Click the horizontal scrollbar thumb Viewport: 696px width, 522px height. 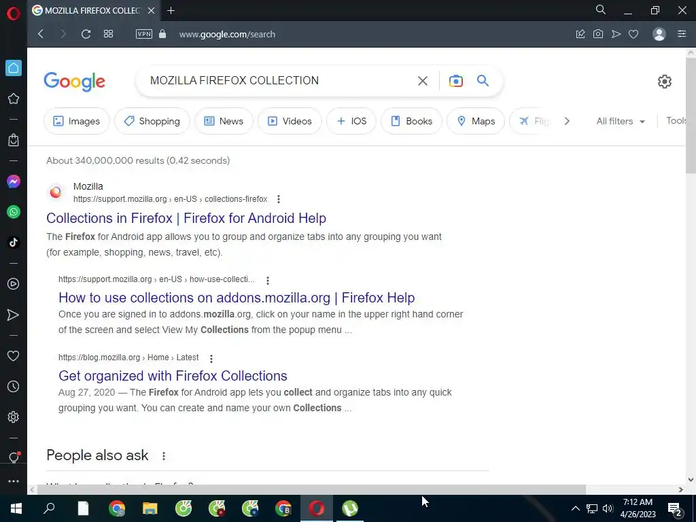[x=311, y=489]
